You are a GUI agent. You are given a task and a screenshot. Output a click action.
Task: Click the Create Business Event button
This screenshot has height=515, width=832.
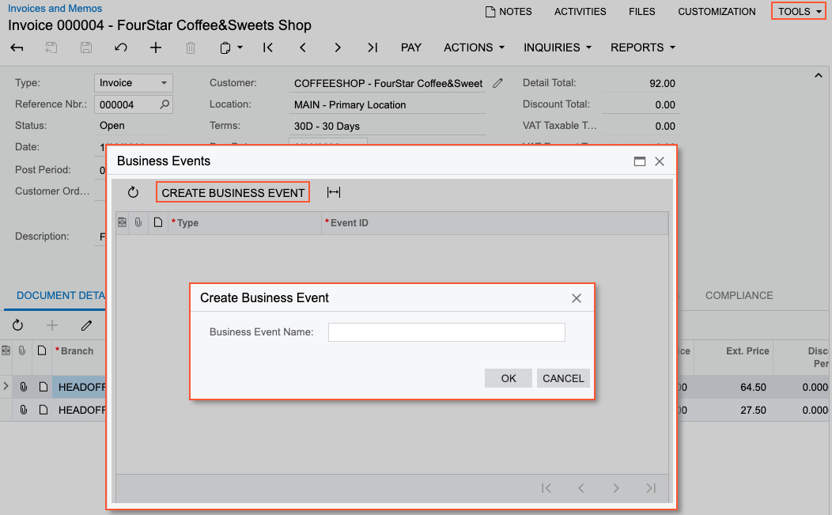click(233, 192)
